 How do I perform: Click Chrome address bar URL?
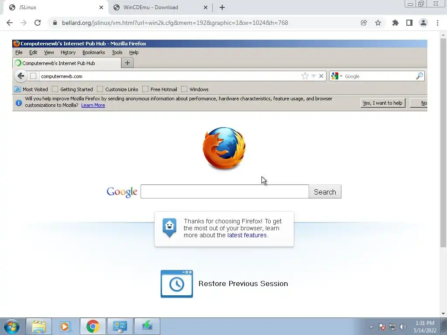tap(175, 23)
